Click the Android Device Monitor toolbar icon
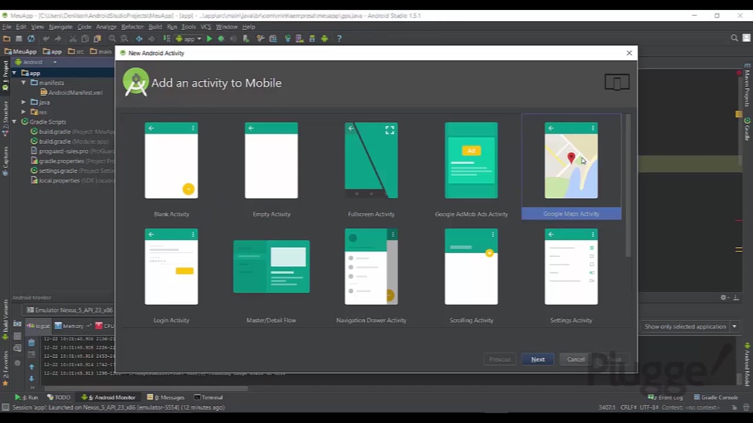The width and height of the screenshot is (753, 423). (x=324, y=39)
